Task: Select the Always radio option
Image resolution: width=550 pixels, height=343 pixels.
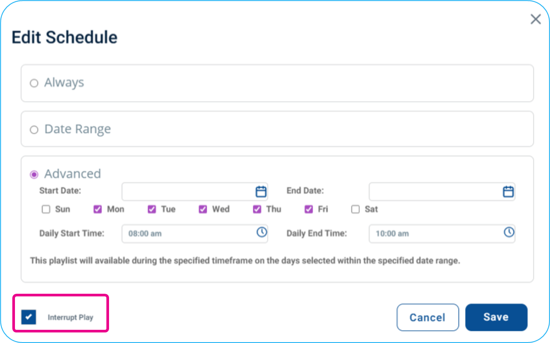Action: pos(34,83)
